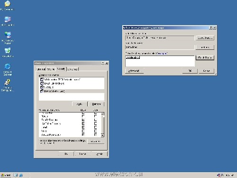Click OK in the Select Users dialog
Screen dimensions: 237x178
coord(190,71)
